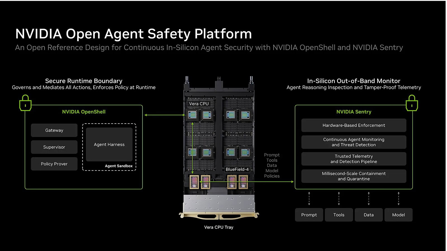Click the NVIDIA Open Agent Safety Platform title
Screen dimensions: 447x251
click(x=134, y=34)
